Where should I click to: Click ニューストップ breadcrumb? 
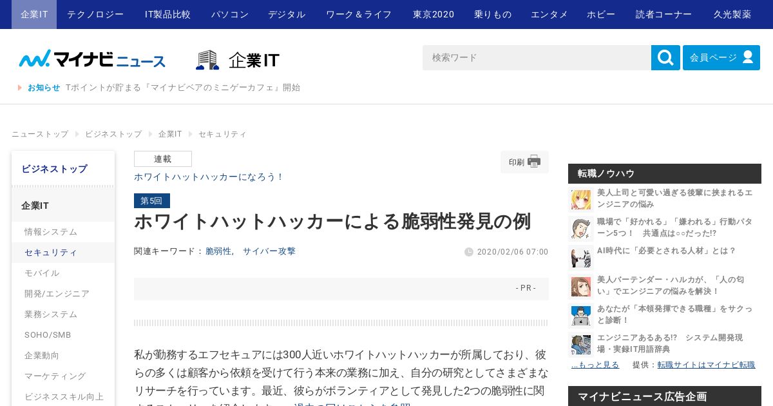[x=40, y=134]
